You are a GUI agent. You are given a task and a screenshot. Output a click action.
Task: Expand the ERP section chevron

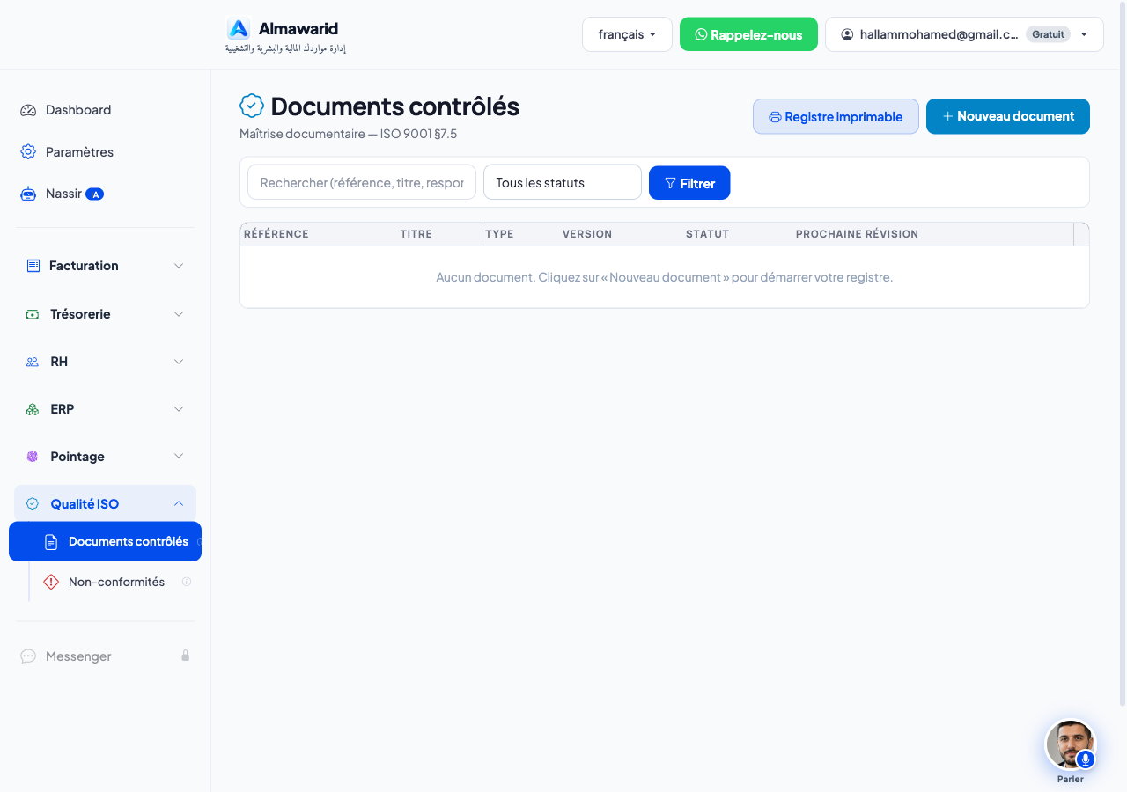click(x=179, y=409)
